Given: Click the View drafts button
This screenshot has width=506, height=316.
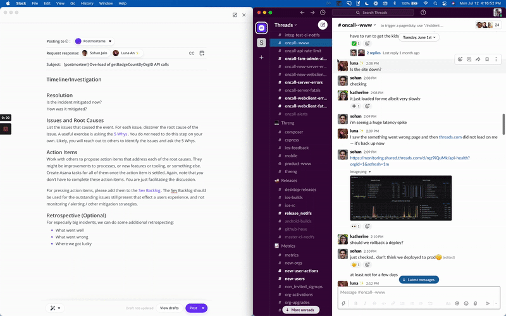Looking at the screenshot, I should click(x=169, y=308).
